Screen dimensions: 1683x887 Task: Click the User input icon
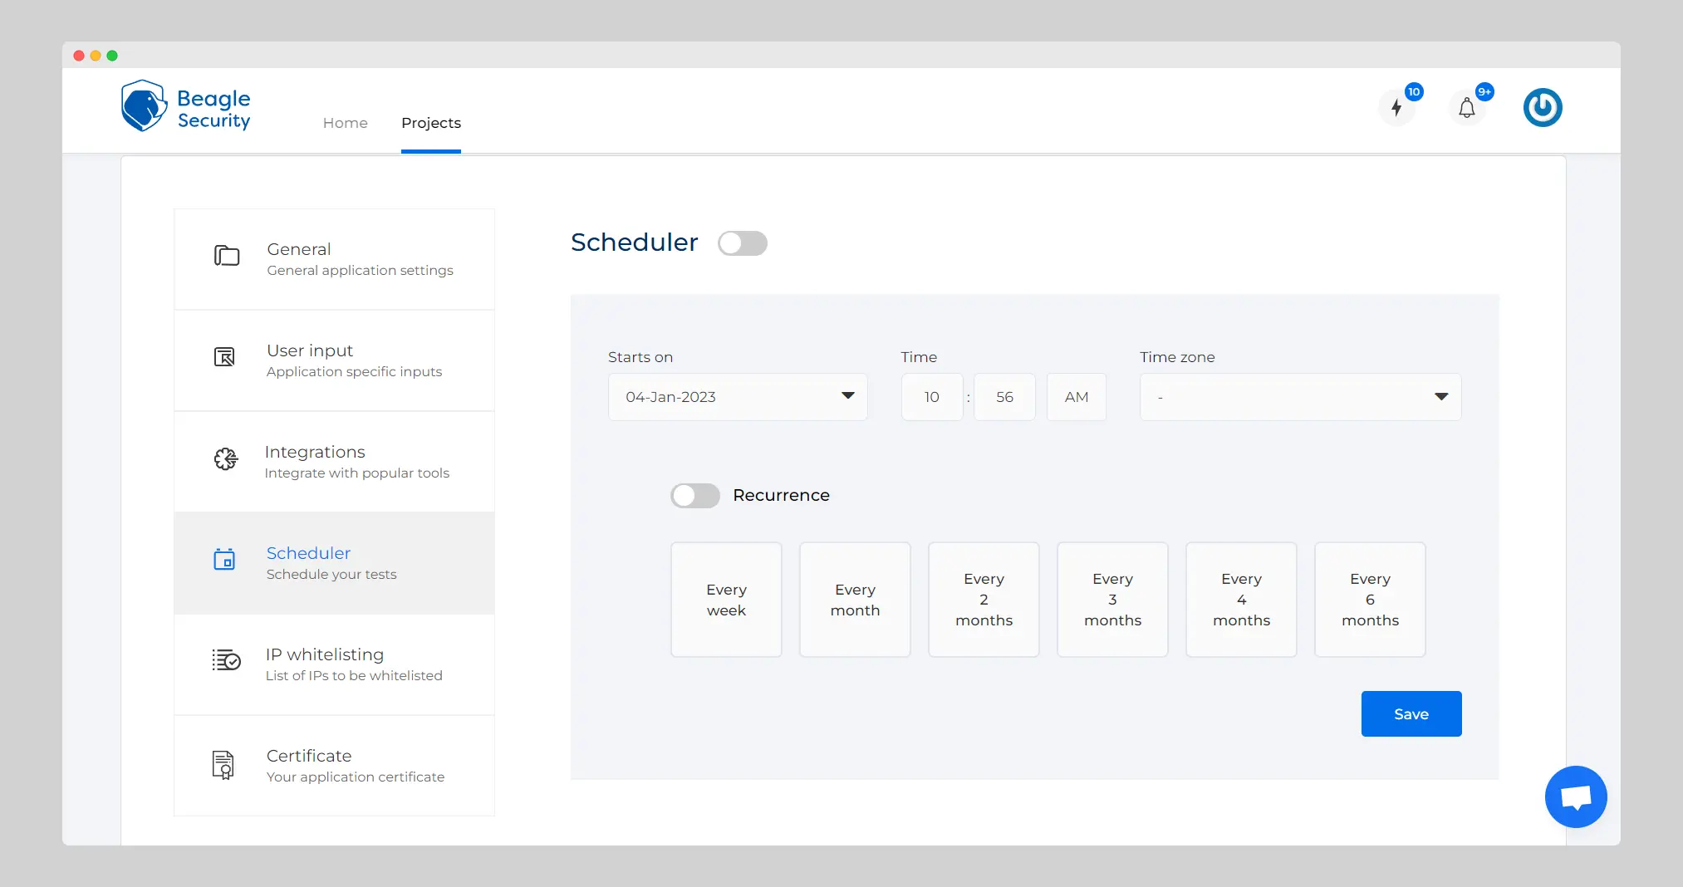point(224,357)
